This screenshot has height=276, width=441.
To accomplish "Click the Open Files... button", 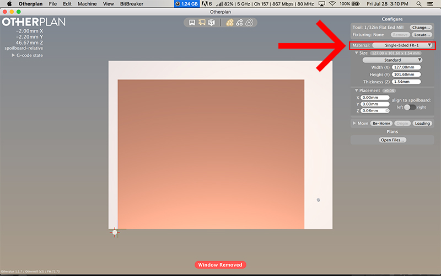I will [x=392, y=140].
